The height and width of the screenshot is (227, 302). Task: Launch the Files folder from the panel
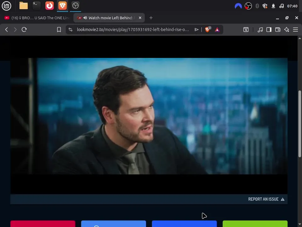click(24, 6)
